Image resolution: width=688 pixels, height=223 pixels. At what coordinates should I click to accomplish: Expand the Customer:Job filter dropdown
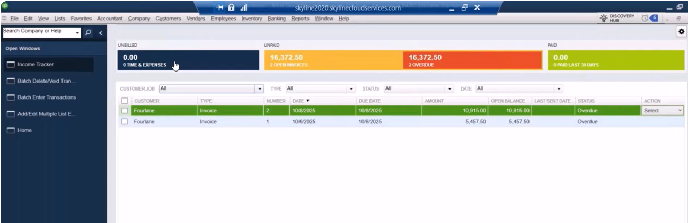[260, 88]
